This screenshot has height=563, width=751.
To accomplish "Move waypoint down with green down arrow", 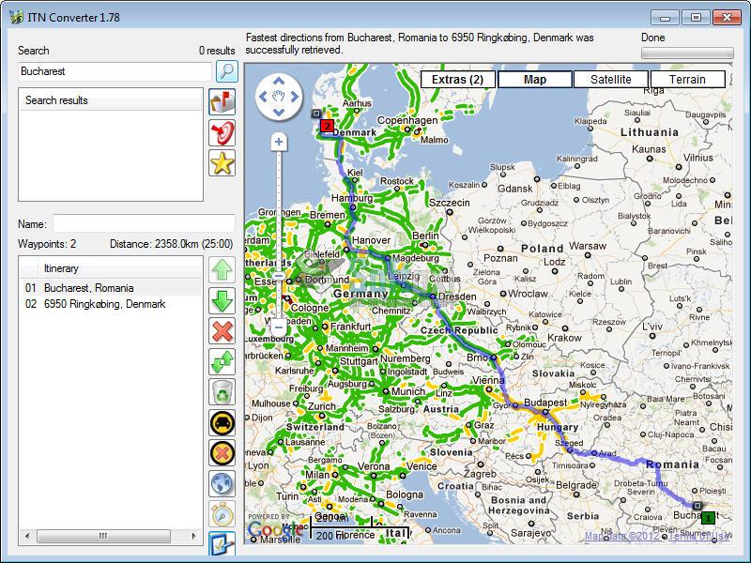I will 222,300.
